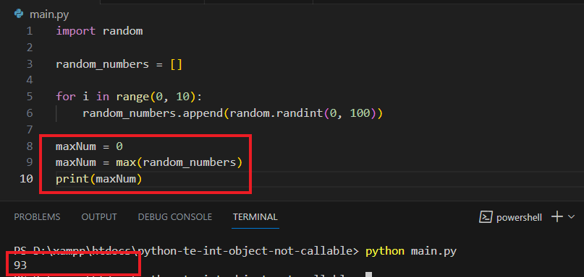Click line number 1 in gutter

coord(30,31)
